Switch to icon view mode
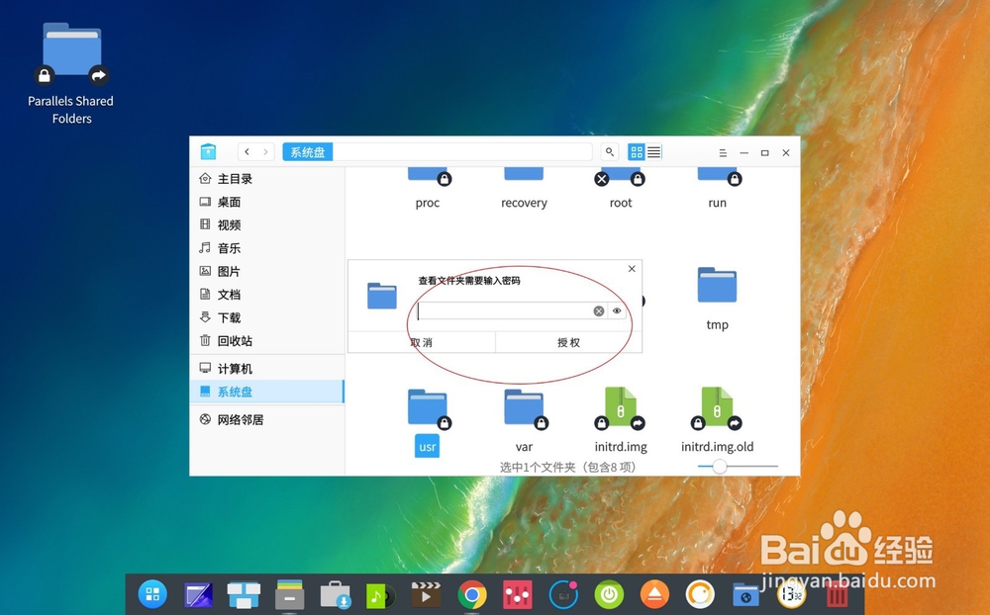 point(635,151)
